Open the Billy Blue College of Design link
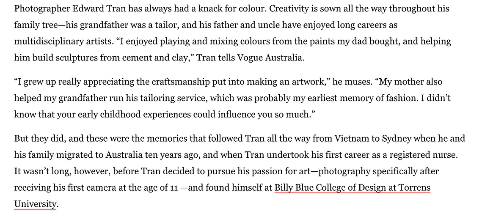482x217 pixels. 352,187
